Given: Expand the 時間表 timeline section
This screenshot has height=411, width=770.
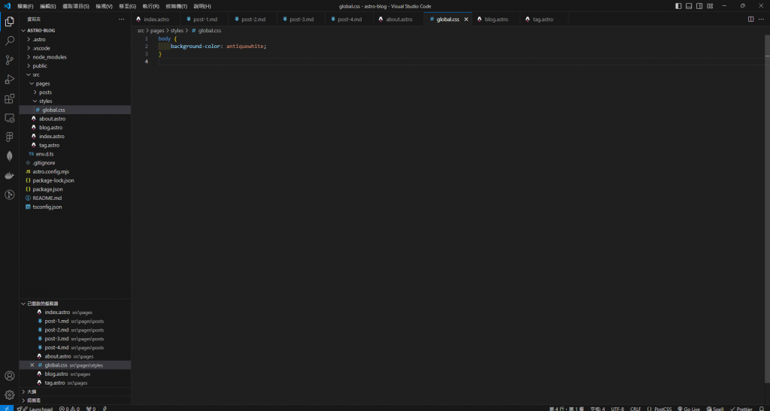Looking at the screenshot, I should click(75, 400).
